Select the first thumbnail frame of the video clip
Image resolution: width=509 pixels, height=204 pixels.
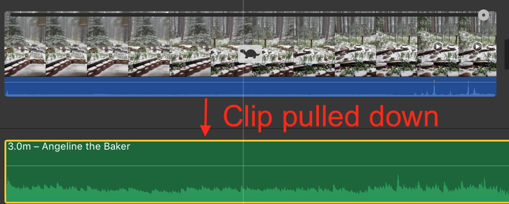[x=25, y=44]
